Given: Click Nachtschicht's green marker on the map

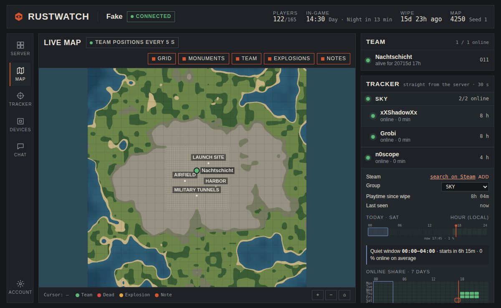Looking at the screenshot, I should pos(197,171).
